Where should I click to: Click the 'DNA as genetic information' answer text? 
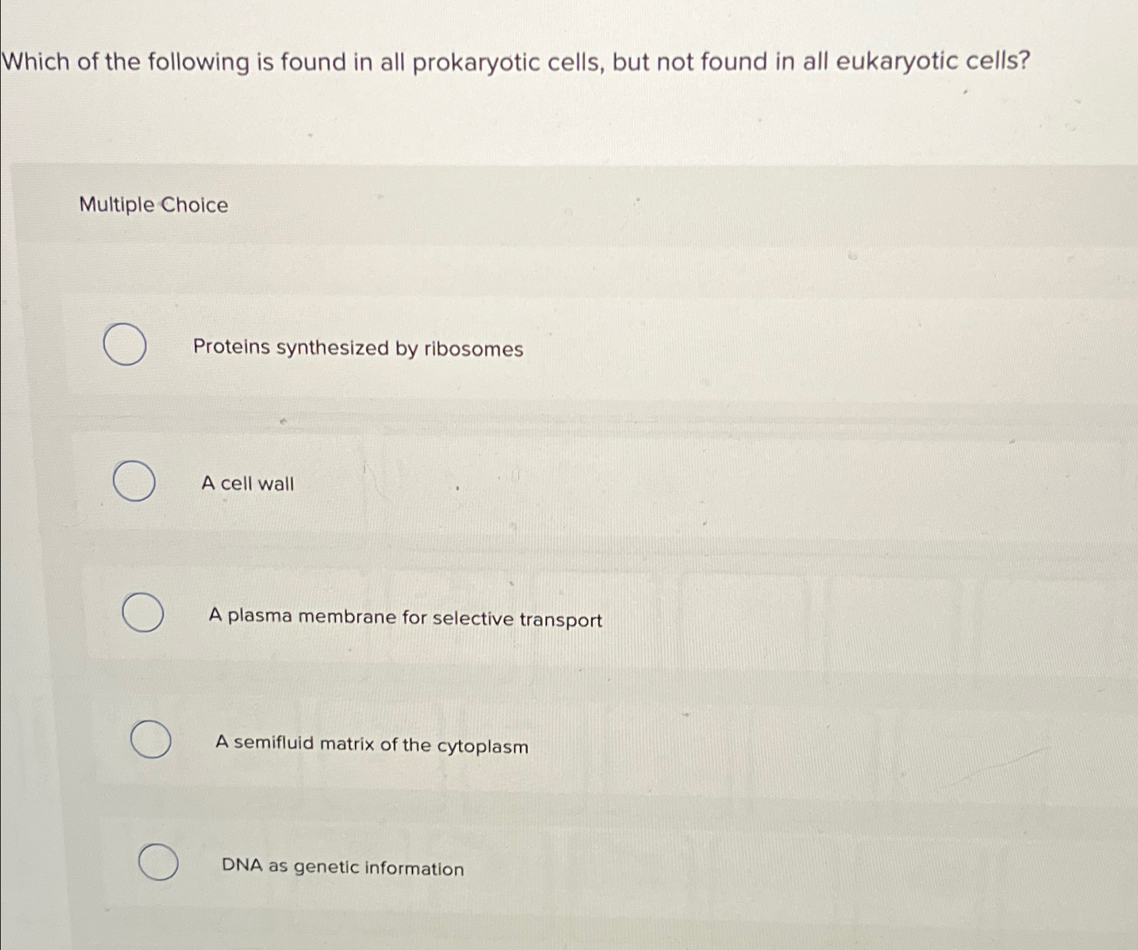point(343,867)
